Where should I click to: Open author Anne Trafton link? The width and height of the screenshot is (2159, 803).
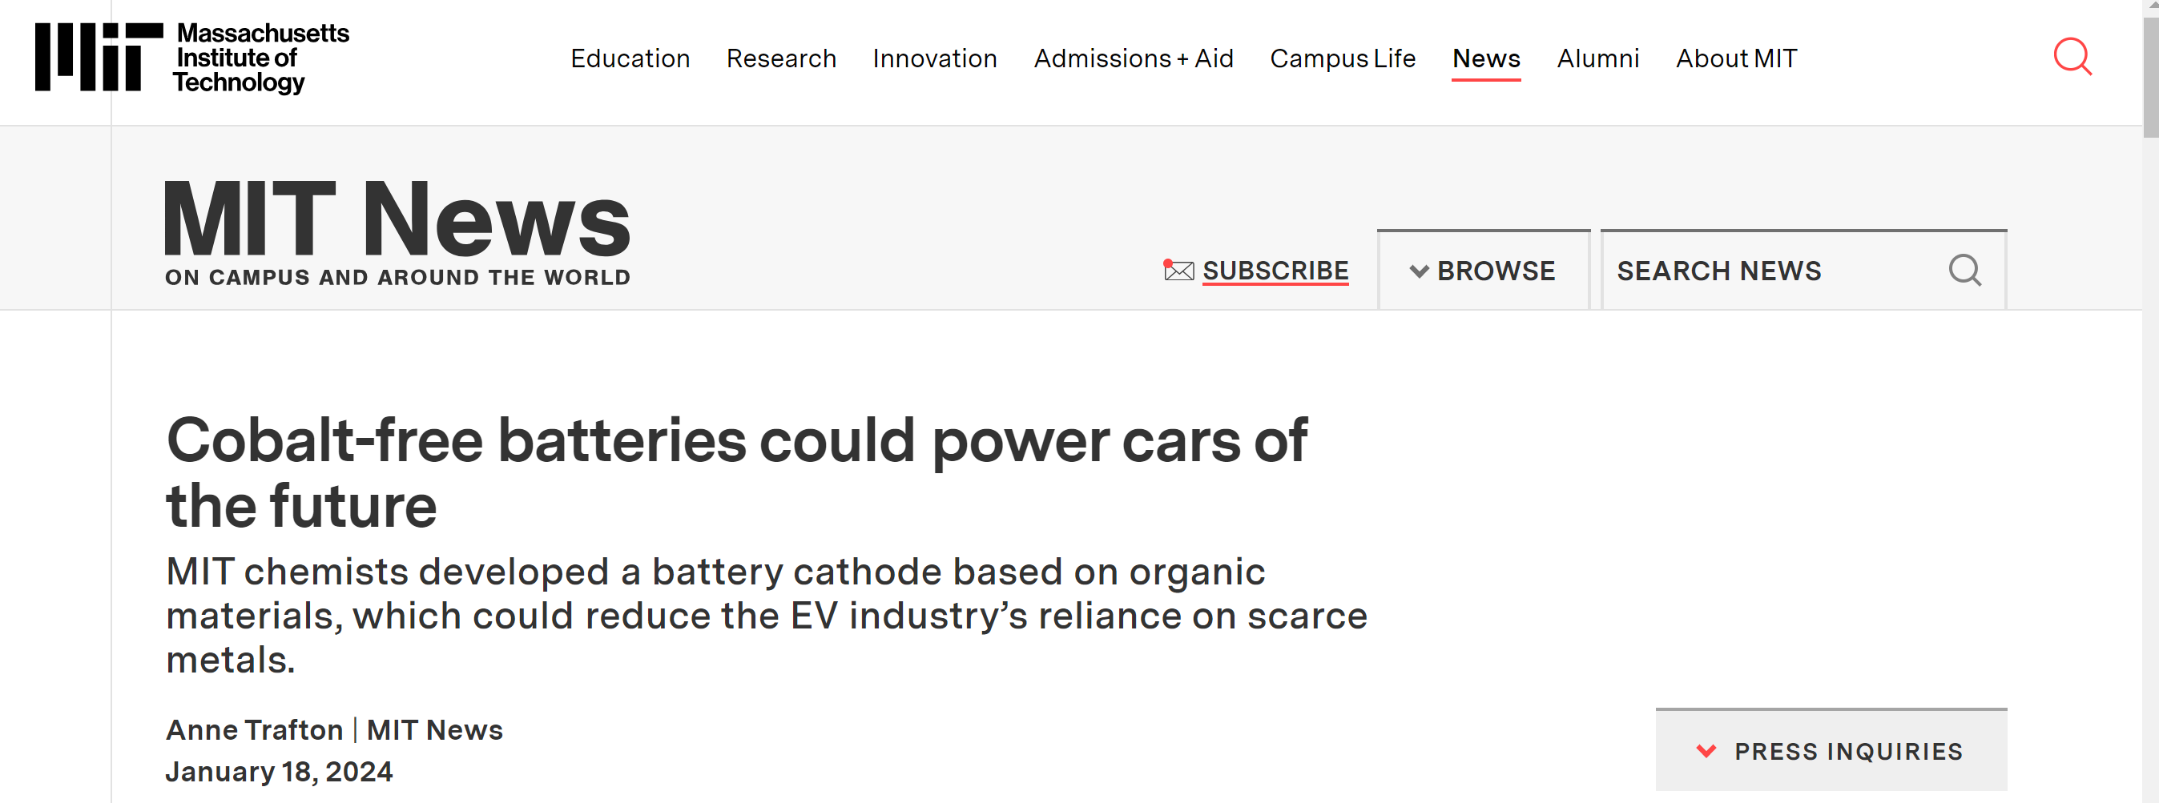click(x=254, y=729)
